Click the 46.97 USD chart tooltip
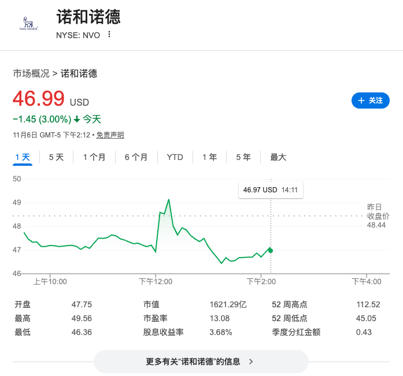403x376 pixels. (271, 189)
